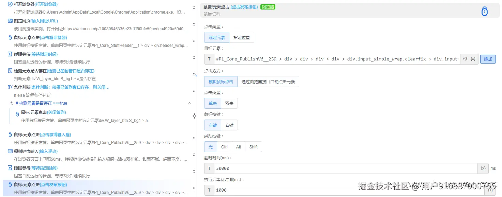Select Ctrl modifier key
The image size is (502, 197).
pos(224,147)
